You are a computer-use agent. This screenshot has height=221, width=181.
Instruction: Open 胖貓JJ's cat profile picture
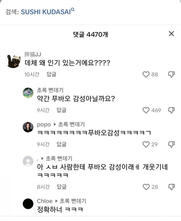13,60
